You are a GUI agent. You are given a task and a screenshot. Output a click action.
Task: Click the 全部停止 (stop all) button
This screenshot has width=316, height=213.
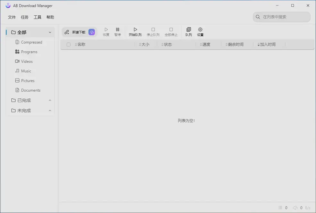tap(171, 31)
